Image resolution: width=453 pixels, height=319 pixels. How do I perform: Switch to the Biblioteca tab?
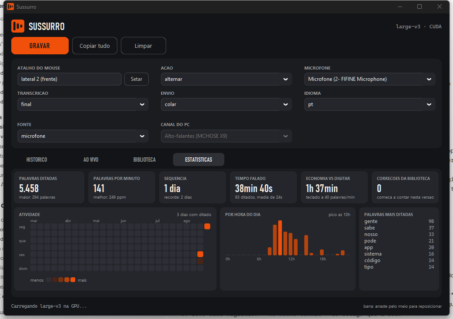(x=144, y=159)
